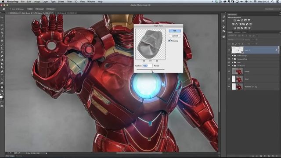Switch to the Channels tab
Image resolution: width=281 pixels, height=158 pixels.
238,32
